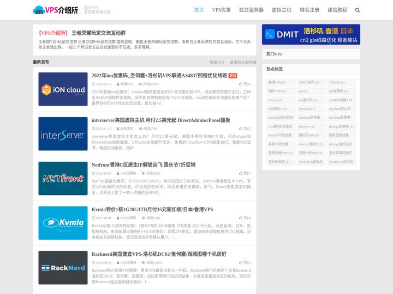393x294 pixels.
Task: Select the desivps测试IP (1) tag
Action: (311, 144)
